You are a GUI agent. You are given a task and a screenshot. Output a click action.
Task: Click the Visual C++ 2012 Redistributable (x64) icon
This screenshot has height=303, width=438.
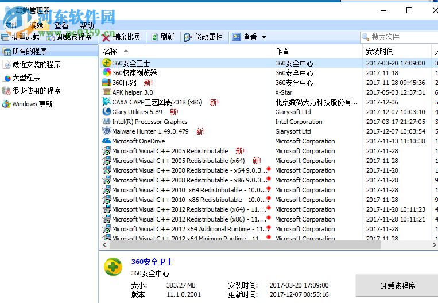click(107, 209)
